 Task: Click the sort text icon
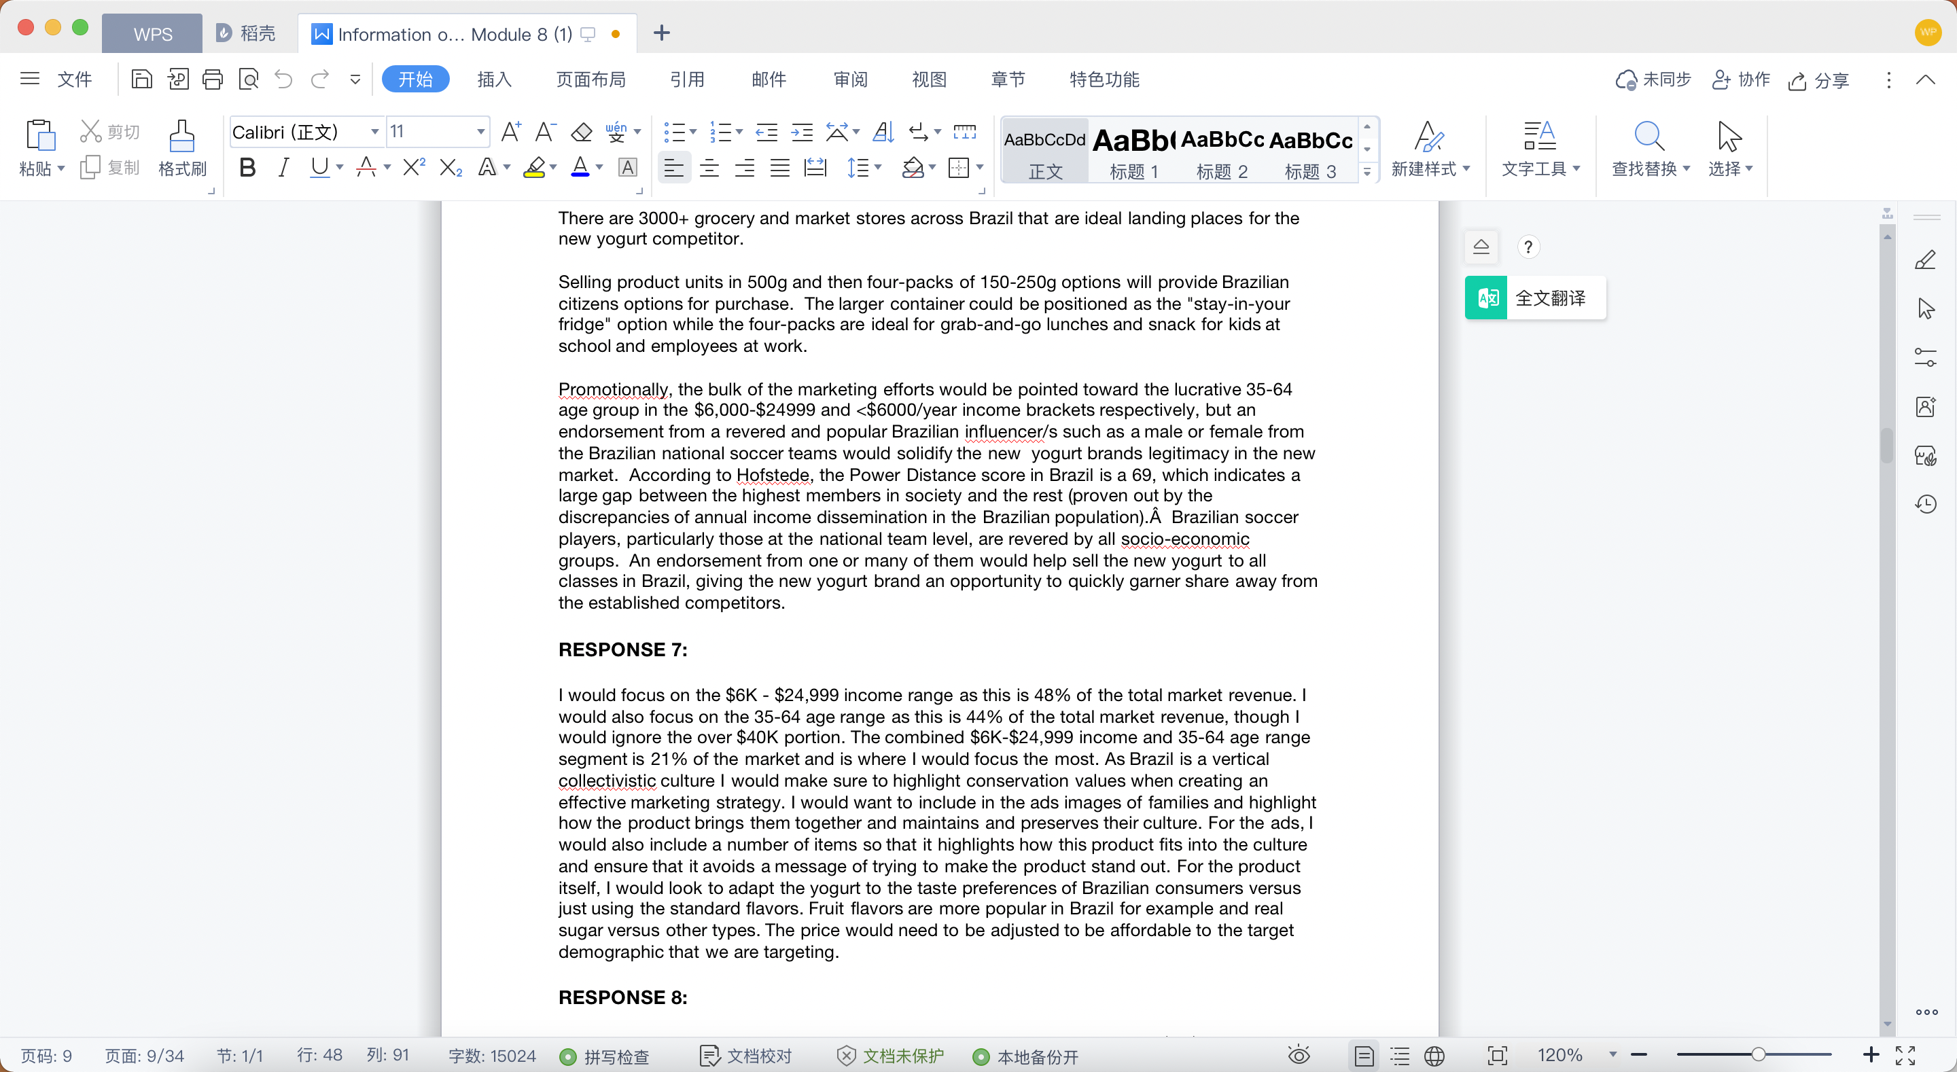(x=882, y=132)
